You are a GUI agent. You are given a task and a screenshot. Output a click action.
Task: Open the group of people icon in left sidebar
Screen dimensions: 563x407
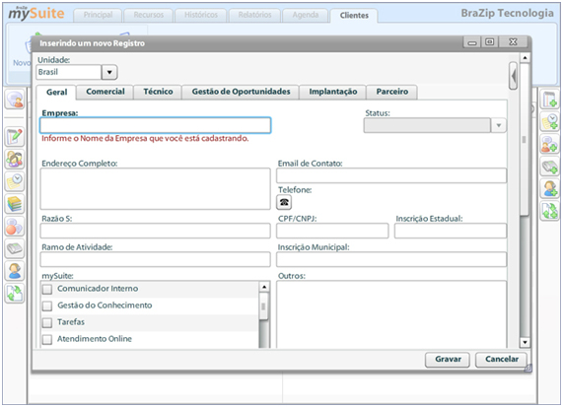pos(15,159)
